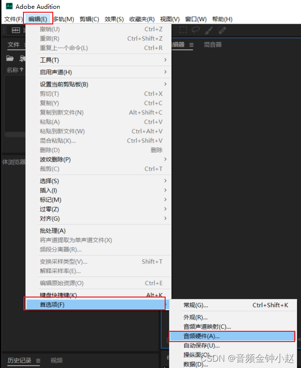Click the 频段分离器(R)... menu entry
301x368 pixels.
[x=98, y=250]
